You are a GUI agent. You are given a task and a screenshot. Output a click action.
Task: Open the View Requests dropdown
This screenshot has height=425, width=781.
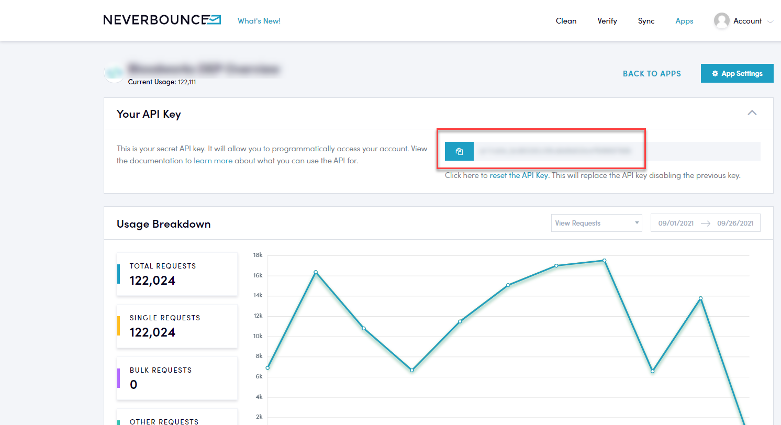tap(597, 223)
